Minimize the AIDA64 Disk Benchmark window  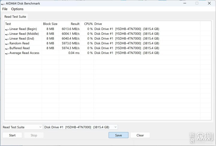click(185, 3)
